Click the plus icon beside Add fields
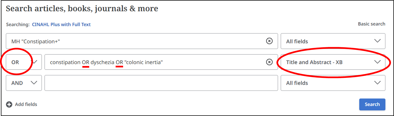This screenshot has width=394, height=116. 9,104
